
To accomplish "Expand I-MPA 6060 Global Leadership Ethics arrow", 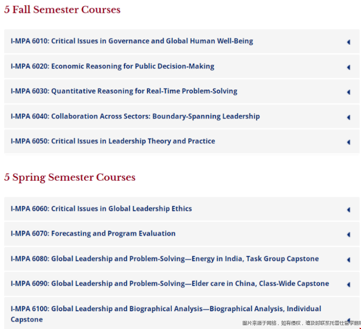I will [x=349, y=210].
